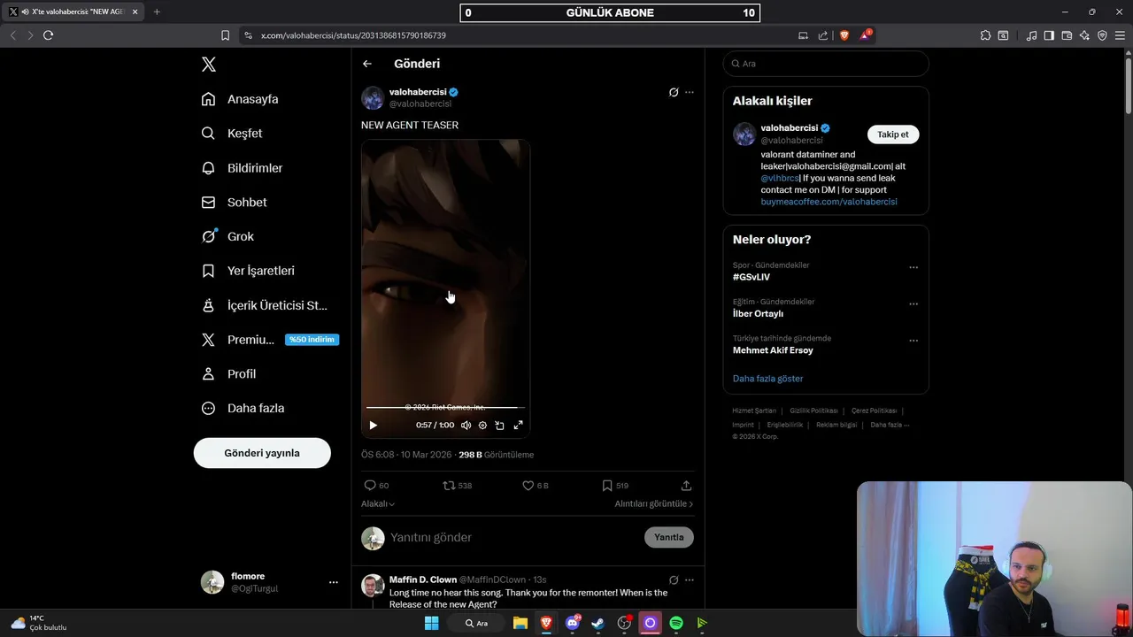Click the Yanıtla reply button
Image resolution: width=1133 pixels, height=637 pixels.
point(669,537)
